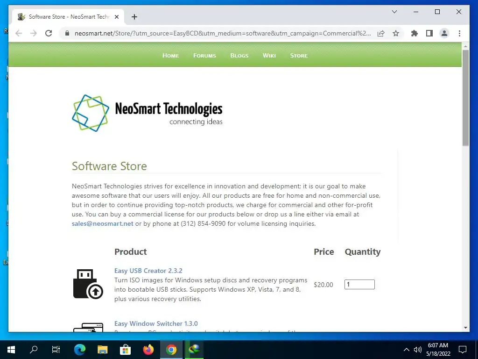Screen dimensions: 478x359
Task: Open Microsoft Store from taskbar
Action: click(x=125, y=350)
